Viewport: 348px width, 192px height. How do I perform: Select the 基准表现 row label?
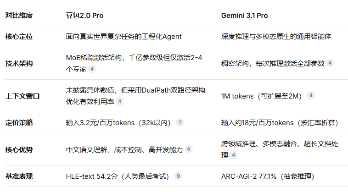coord(19,176)
